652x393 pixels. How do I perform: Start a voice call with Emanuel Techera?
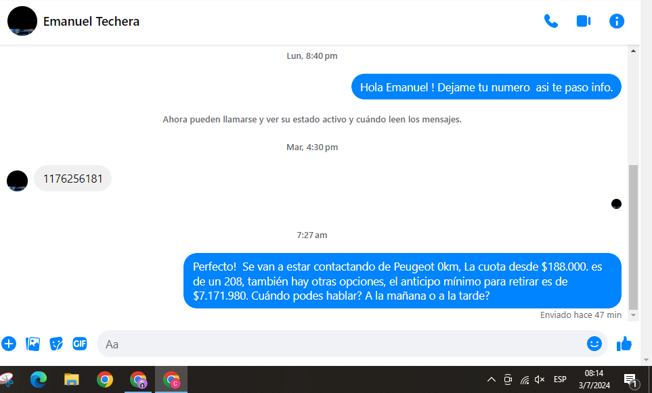point(551,21)
